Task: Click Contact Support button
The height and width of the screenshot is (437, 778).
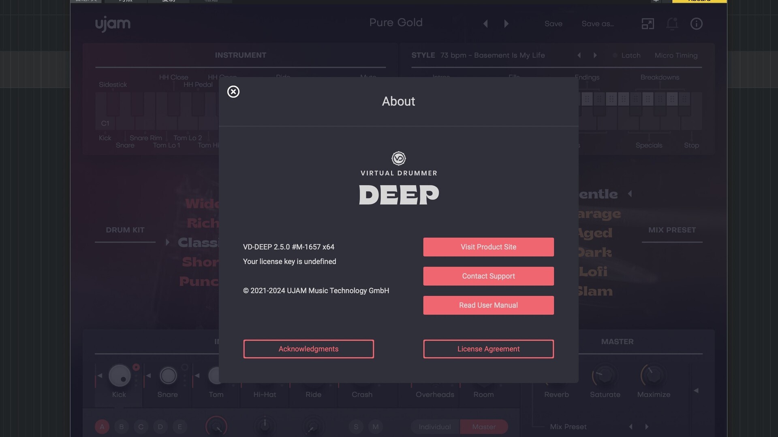Action: tap(488, 276)
